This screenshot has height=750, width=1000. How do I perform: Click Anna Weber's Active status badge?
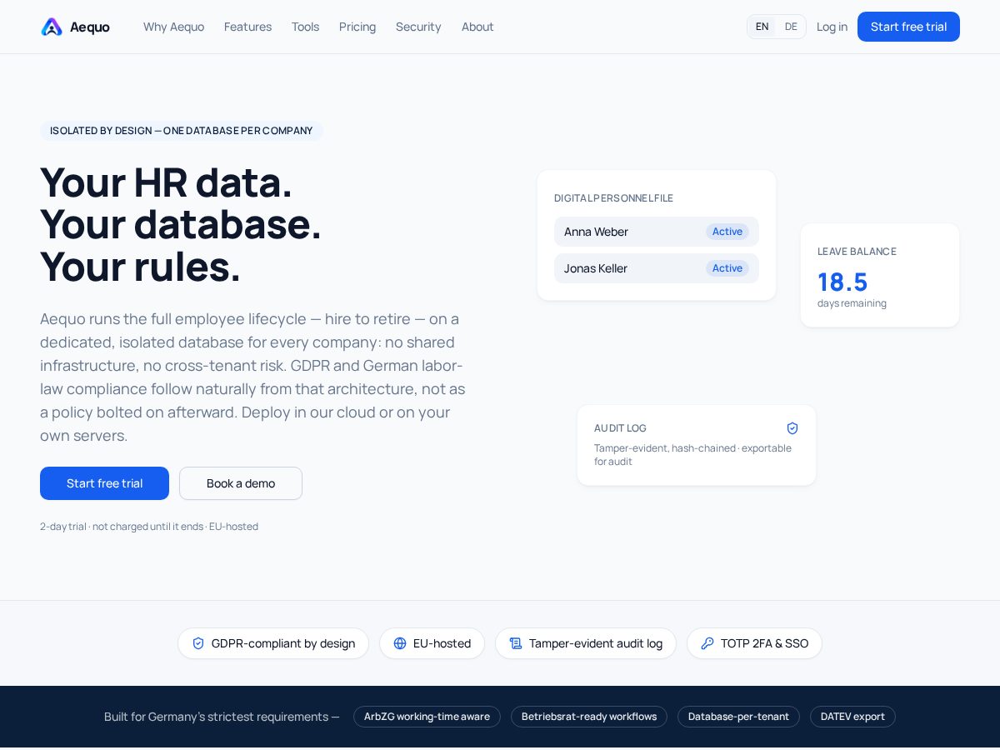(727, 232)
